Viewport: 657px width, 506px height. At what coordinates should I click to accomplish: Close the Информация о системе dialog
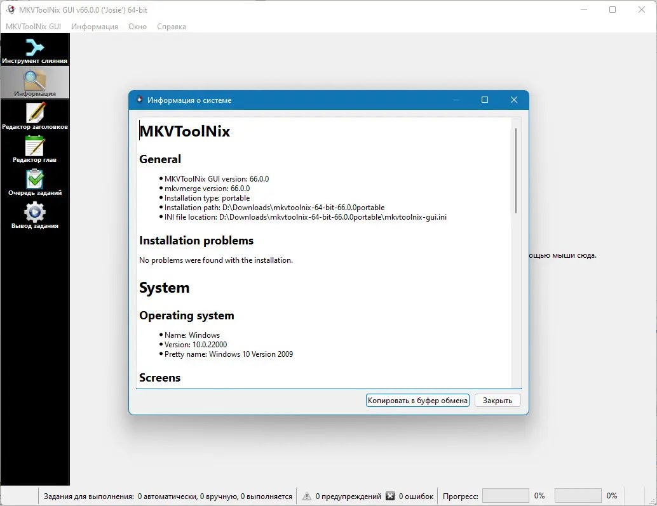[x=514, y=100]
